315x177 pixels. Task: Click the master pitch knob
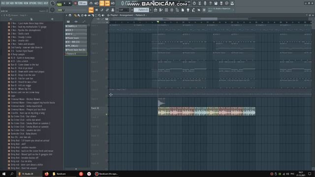tap(53, 10)
